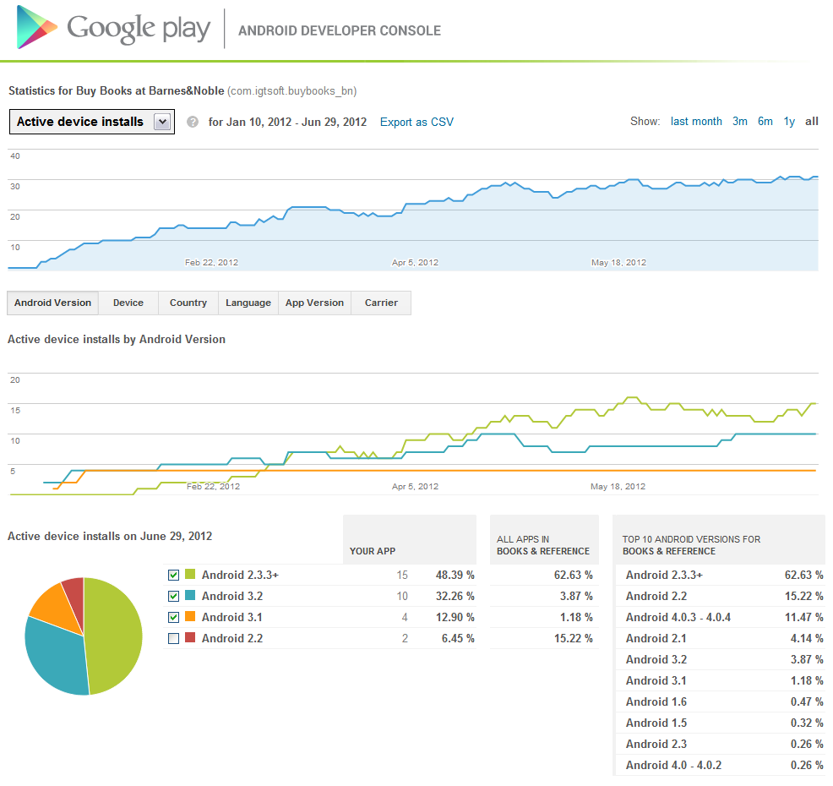Export statistics as CSV

point(416,123)
